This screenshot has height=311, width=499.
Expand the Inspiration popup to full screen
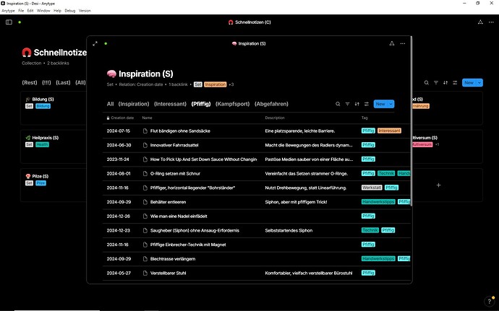pos(95,43)
